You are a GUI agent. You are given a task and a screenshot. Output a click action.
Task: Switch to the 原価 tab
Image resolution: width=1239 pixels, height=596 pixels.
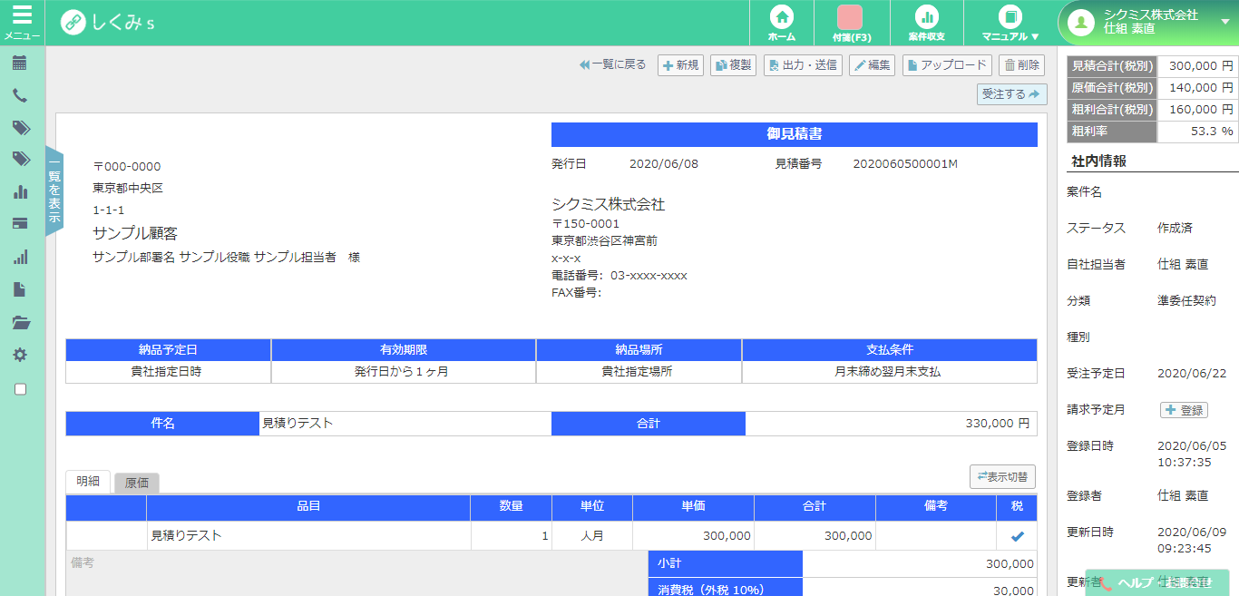tap(137, 484)
